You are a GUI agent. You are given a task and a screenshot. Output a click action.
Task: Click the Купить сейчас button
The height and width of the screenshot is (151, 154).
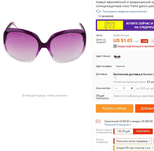point(114,108)
